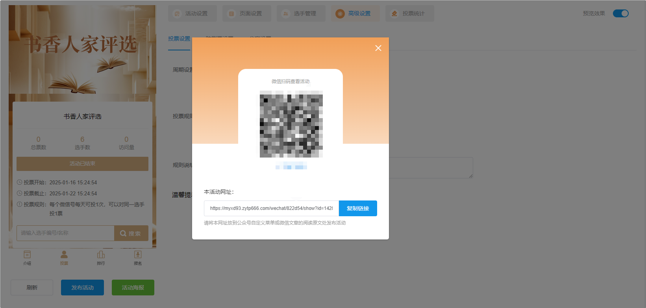Screen dimensions: 646x308
Task: Open the 选手管理 tab
Action: pos(301,13)
